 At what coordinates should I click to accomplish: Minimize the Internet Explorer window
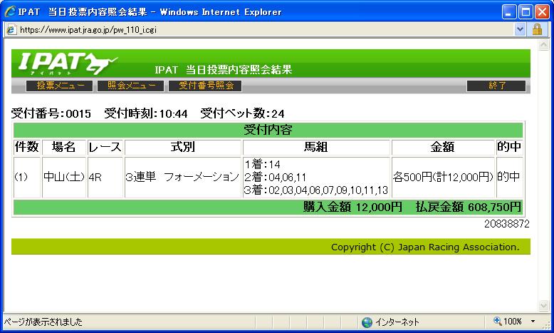(508, 12)
